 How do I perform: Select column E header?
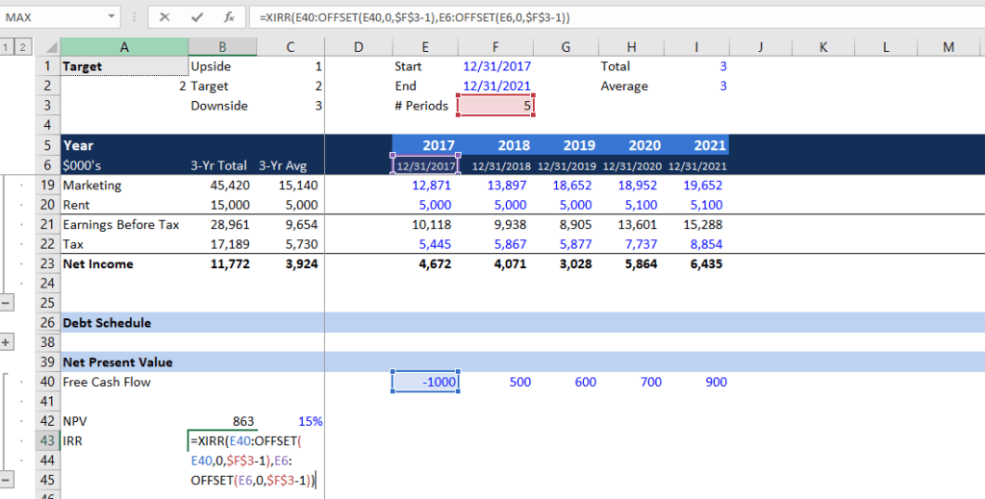(424, 46)
